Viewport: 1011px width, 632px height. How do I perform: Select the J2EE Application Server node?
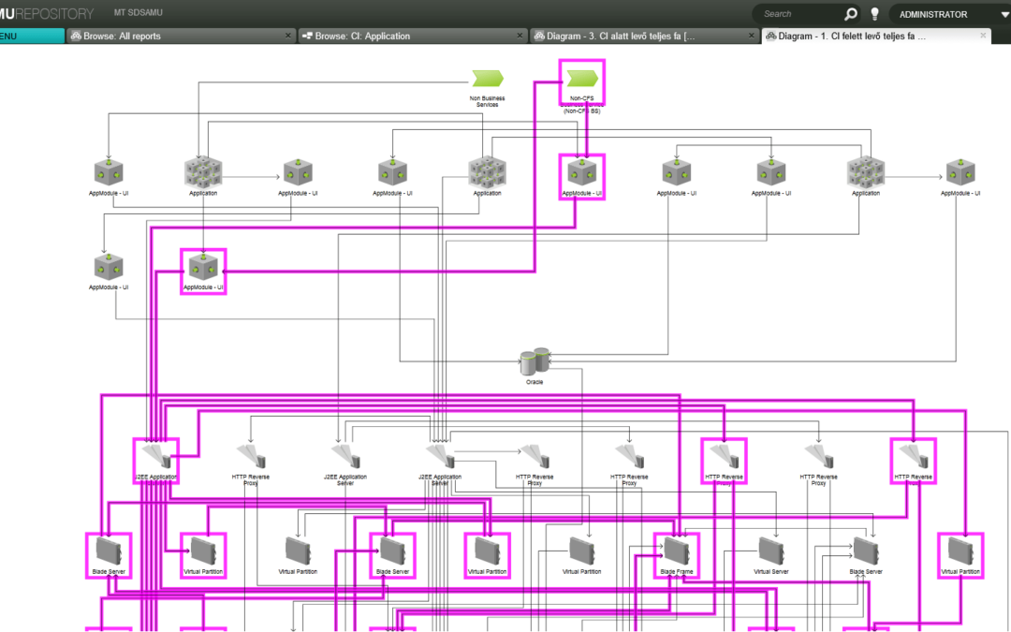click(x=345, y=457)
